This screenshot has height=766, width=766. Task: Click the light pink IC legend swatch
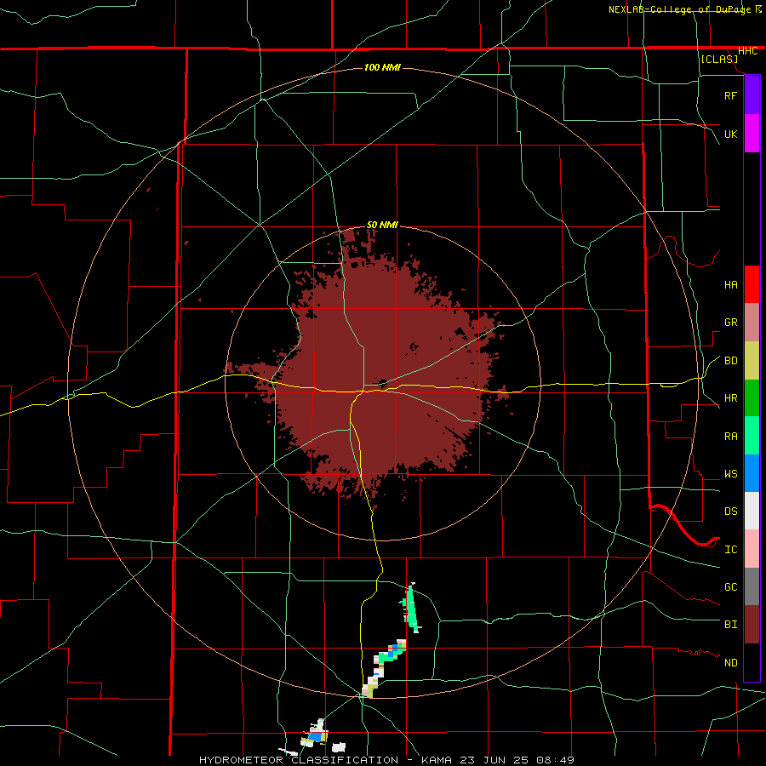[x=752, y=549]
